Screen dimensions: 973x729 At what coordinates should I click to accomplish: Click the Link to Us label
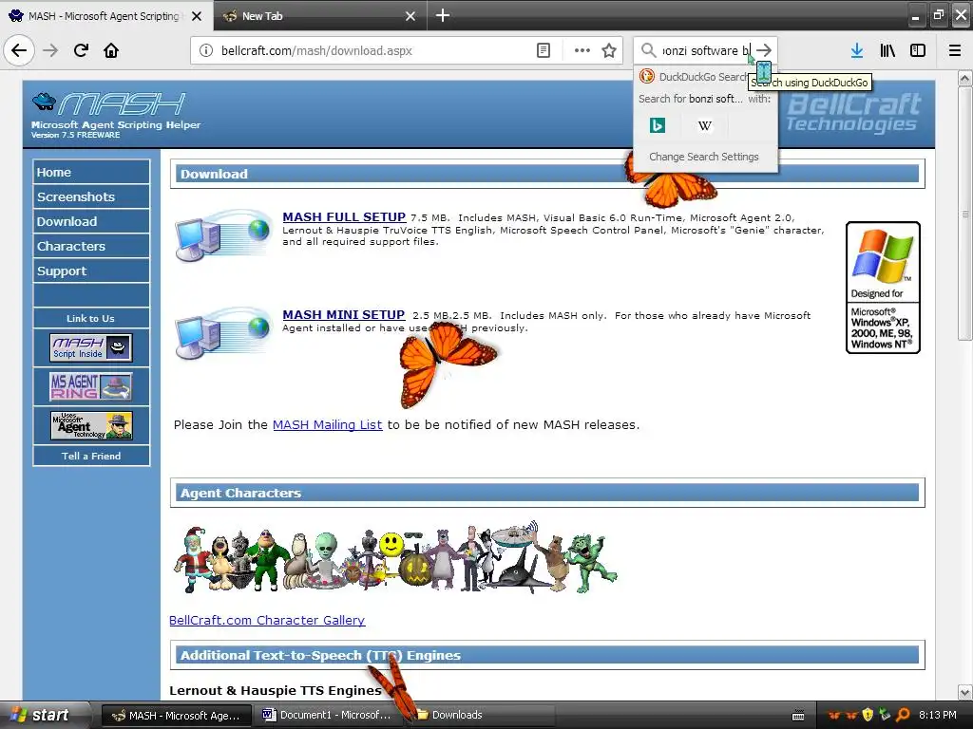point(91,318)
